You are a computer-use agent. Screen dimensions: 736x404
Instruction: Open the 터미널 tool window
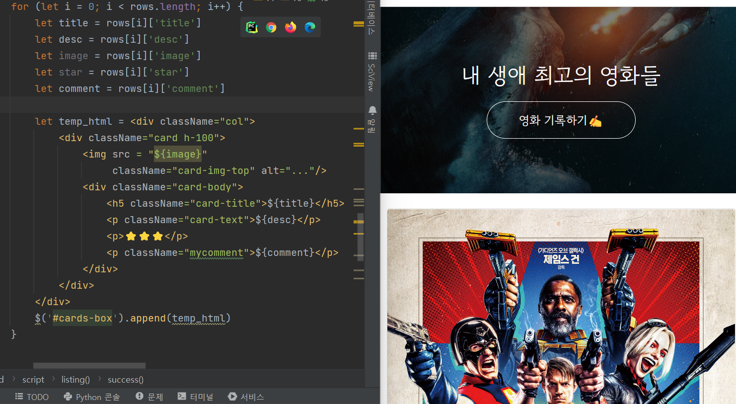pyautogui.click(x=196, y=397)
